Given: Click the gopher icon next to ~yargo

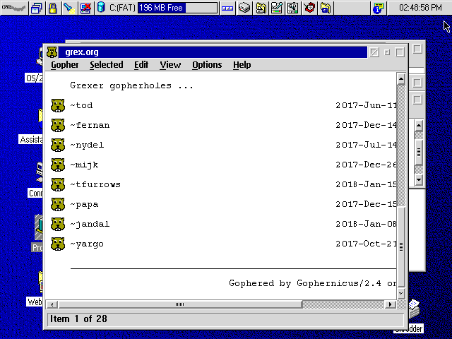Looking at the screenshot, I should (x=58, y=244).
